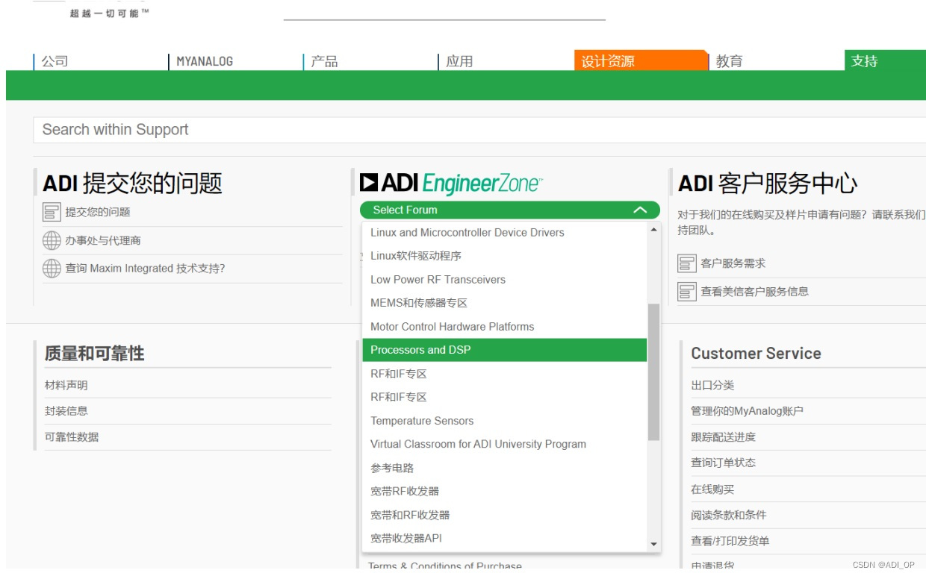The image size is (926, 576).
Task: Collapse the Select Forum dropdown
Action: pyautogui.click(x=509, y=210)
